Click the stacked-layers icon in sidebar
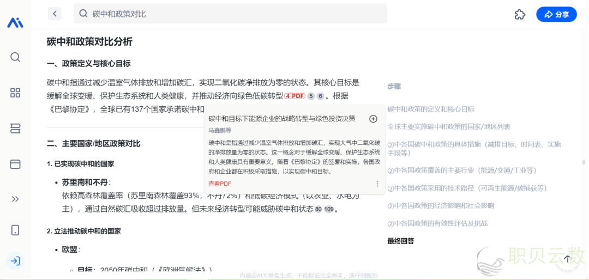 pyautogui.click(x=15, y=129)
